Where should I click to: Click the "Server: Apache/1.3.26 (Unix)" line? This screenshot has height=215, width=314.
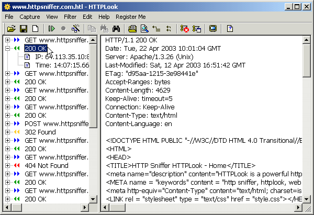pyautogui.click(x=149, y=57)
